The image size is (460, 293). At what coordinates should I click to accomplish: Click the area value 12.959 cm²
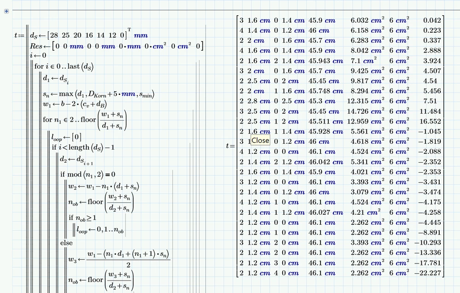click(366, 121)
